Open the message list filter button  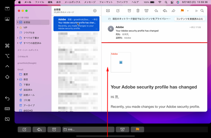point(95,11)
